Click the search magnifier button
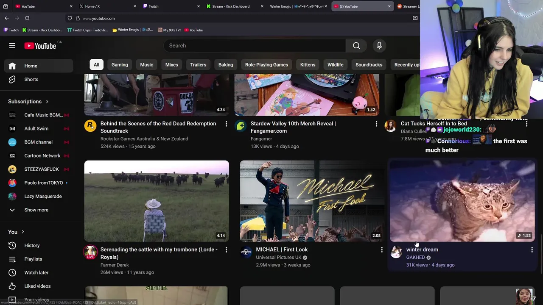 click(x=356, y=46)
